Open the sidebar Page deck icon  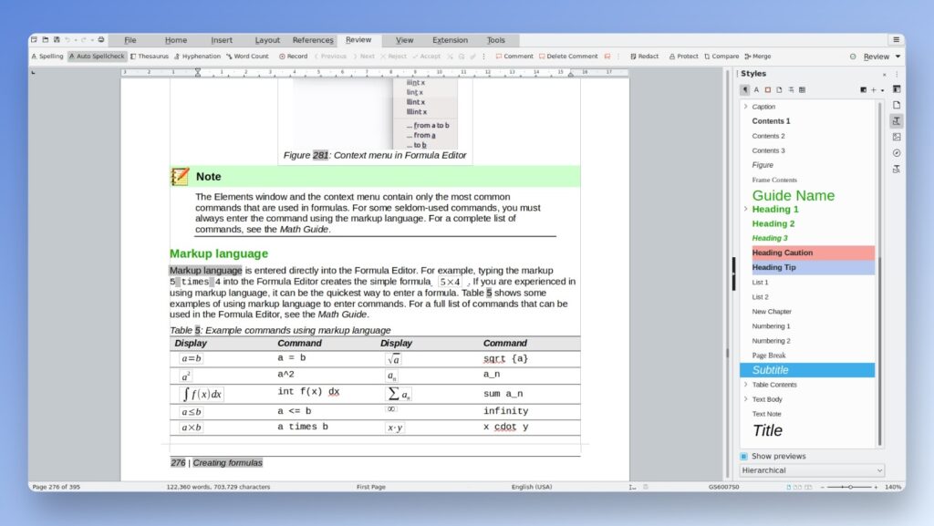coord(897,106)
